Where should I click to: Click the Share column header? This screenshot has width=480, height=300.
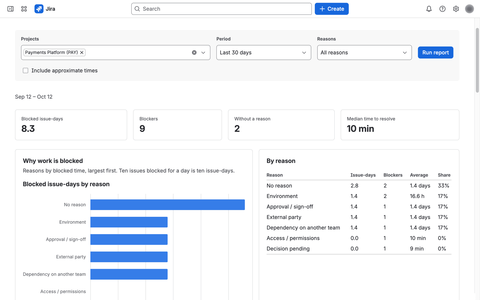[444, 175]
